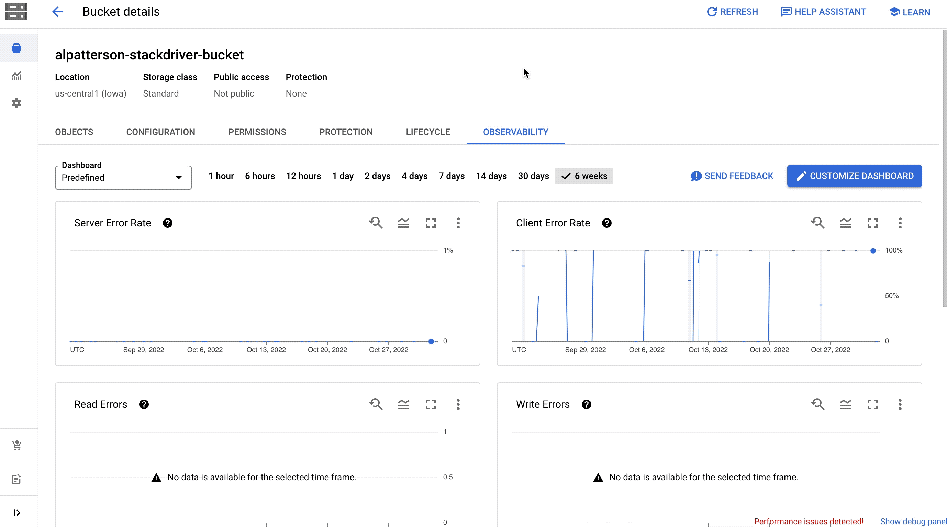Switch to the PERMISSIONS tab

pos(257,132)
